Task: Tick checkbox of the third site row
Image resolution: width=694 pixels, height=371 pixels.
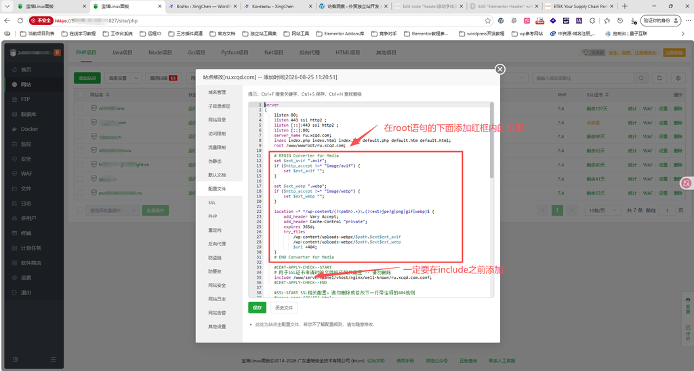Action: coord(80,136)
